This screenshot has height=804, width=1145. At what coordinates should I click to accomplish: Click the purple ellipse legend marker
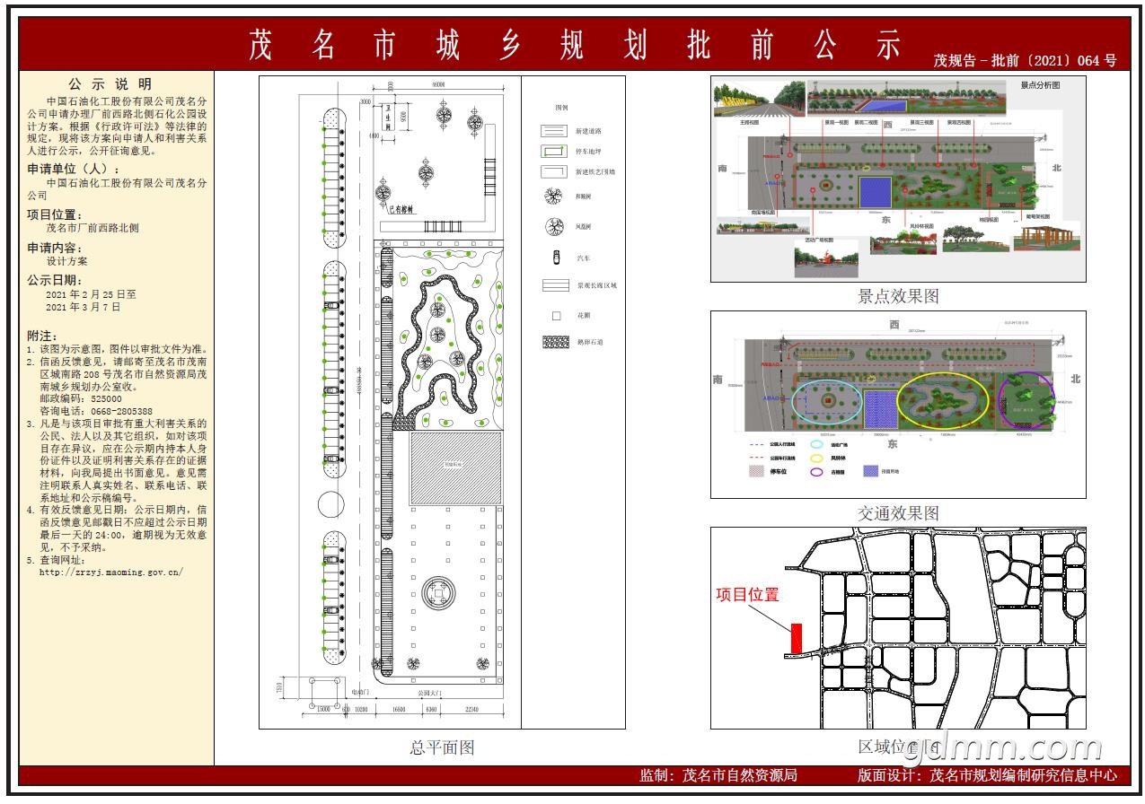(x=817, y=471)
